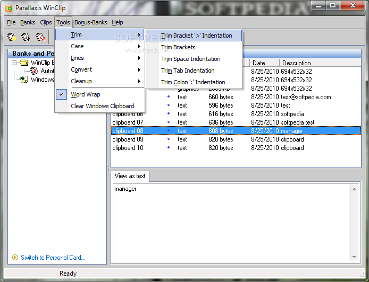Click the status bar resize grip

(362, 275)
